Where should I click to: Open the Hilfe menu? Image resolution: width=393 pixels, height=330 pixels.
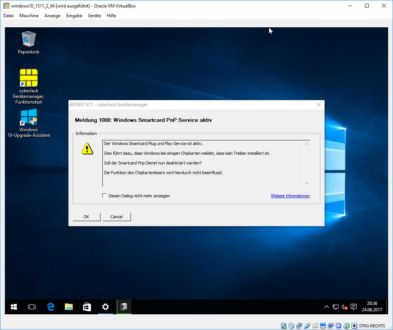(x=111, y=16)
